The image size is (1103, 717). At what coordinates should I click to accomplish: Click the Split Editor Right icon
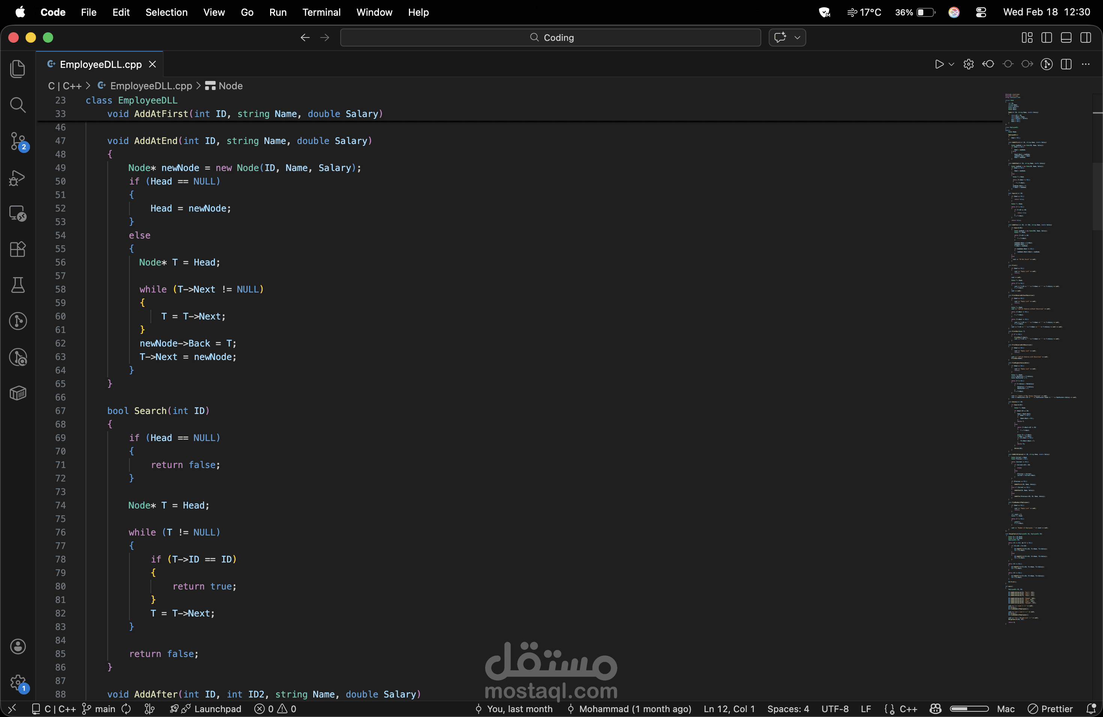click(1066, 64)
